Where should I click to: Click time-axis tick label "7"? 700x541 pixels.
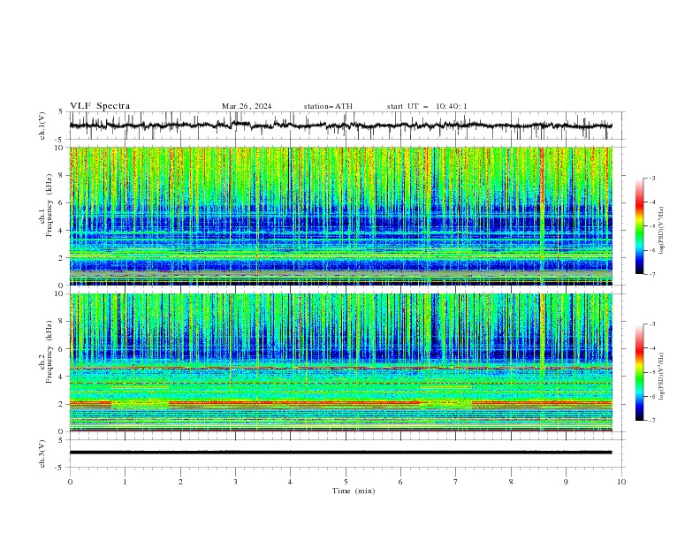pos(456,482)
